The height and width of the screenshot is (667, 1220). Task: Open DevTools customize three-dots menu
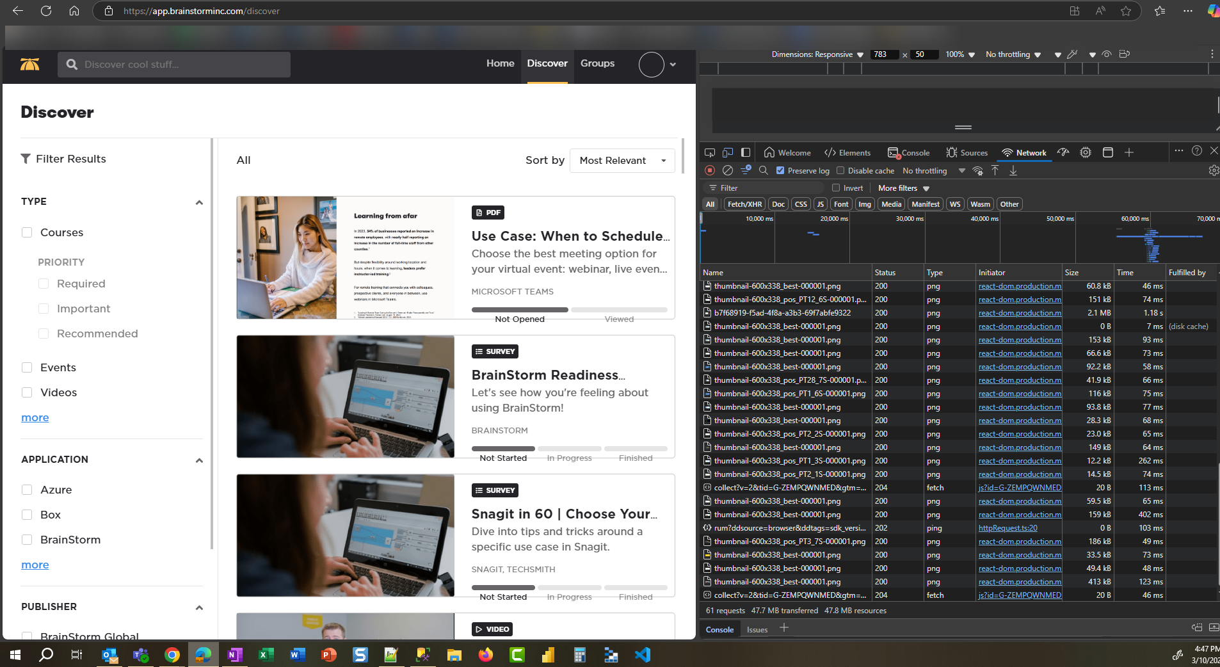(1179, 150)
